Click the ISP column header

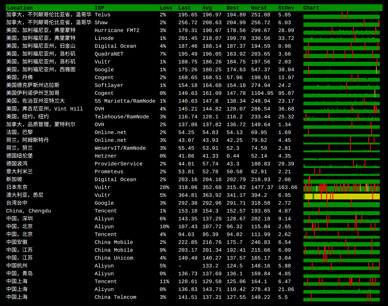pyautogui.click(x=99, y=8)
